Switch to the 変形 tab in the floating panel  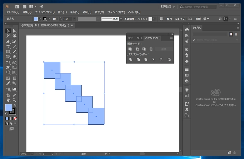(131, 38)
